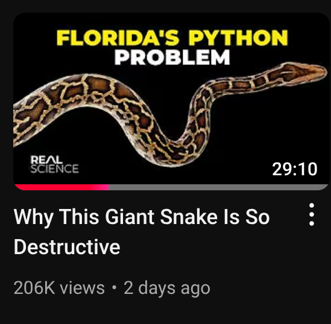This screenshot has width=331, height=324.
Task: Click the 29:10 duration badge
Action: [x=295, y=169]
